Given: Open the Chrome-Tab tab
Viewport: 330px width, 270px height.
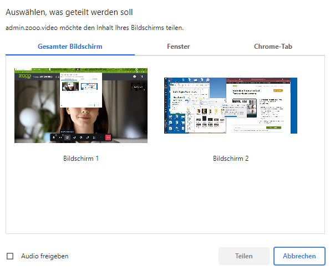Looking at the screenshot, I should tap(273, 47).
